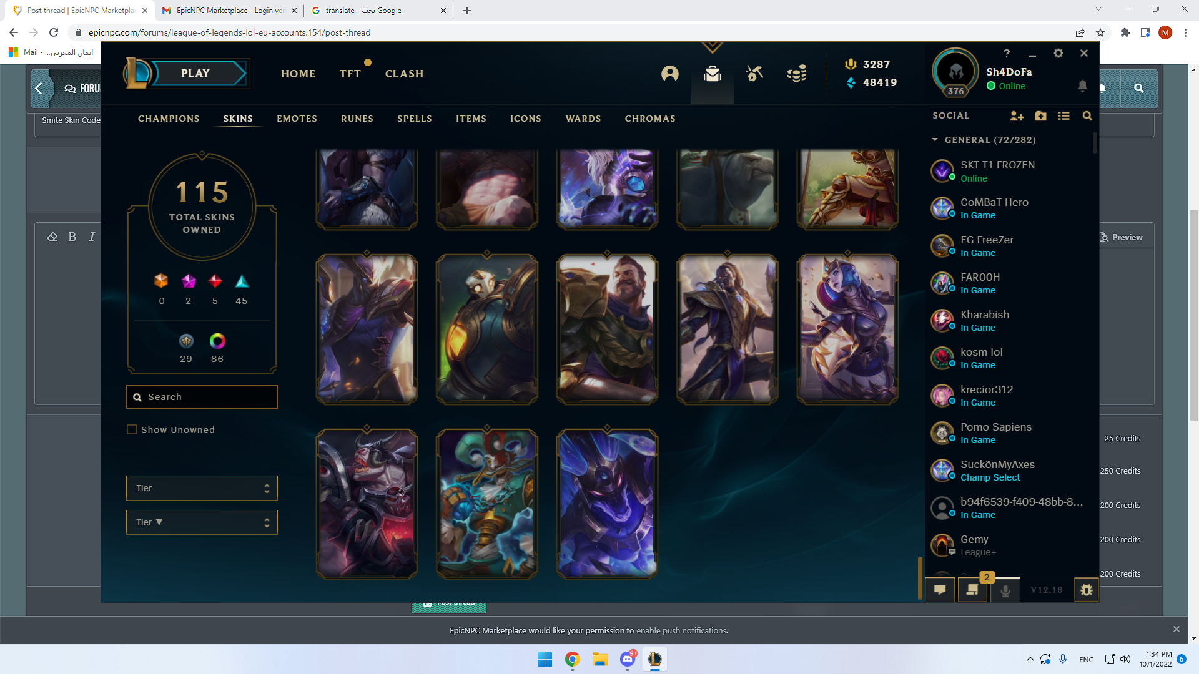Open friend SuckõnMyAxes in Champ Select
The image size is (1199, 674).
coord(1009,471)
